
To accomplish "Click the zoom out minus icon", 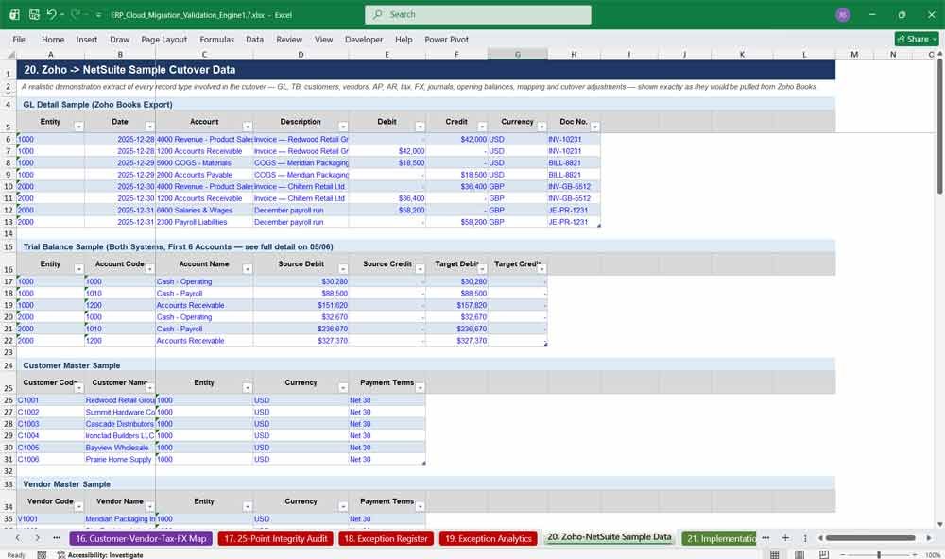I will tap(843, 555).
